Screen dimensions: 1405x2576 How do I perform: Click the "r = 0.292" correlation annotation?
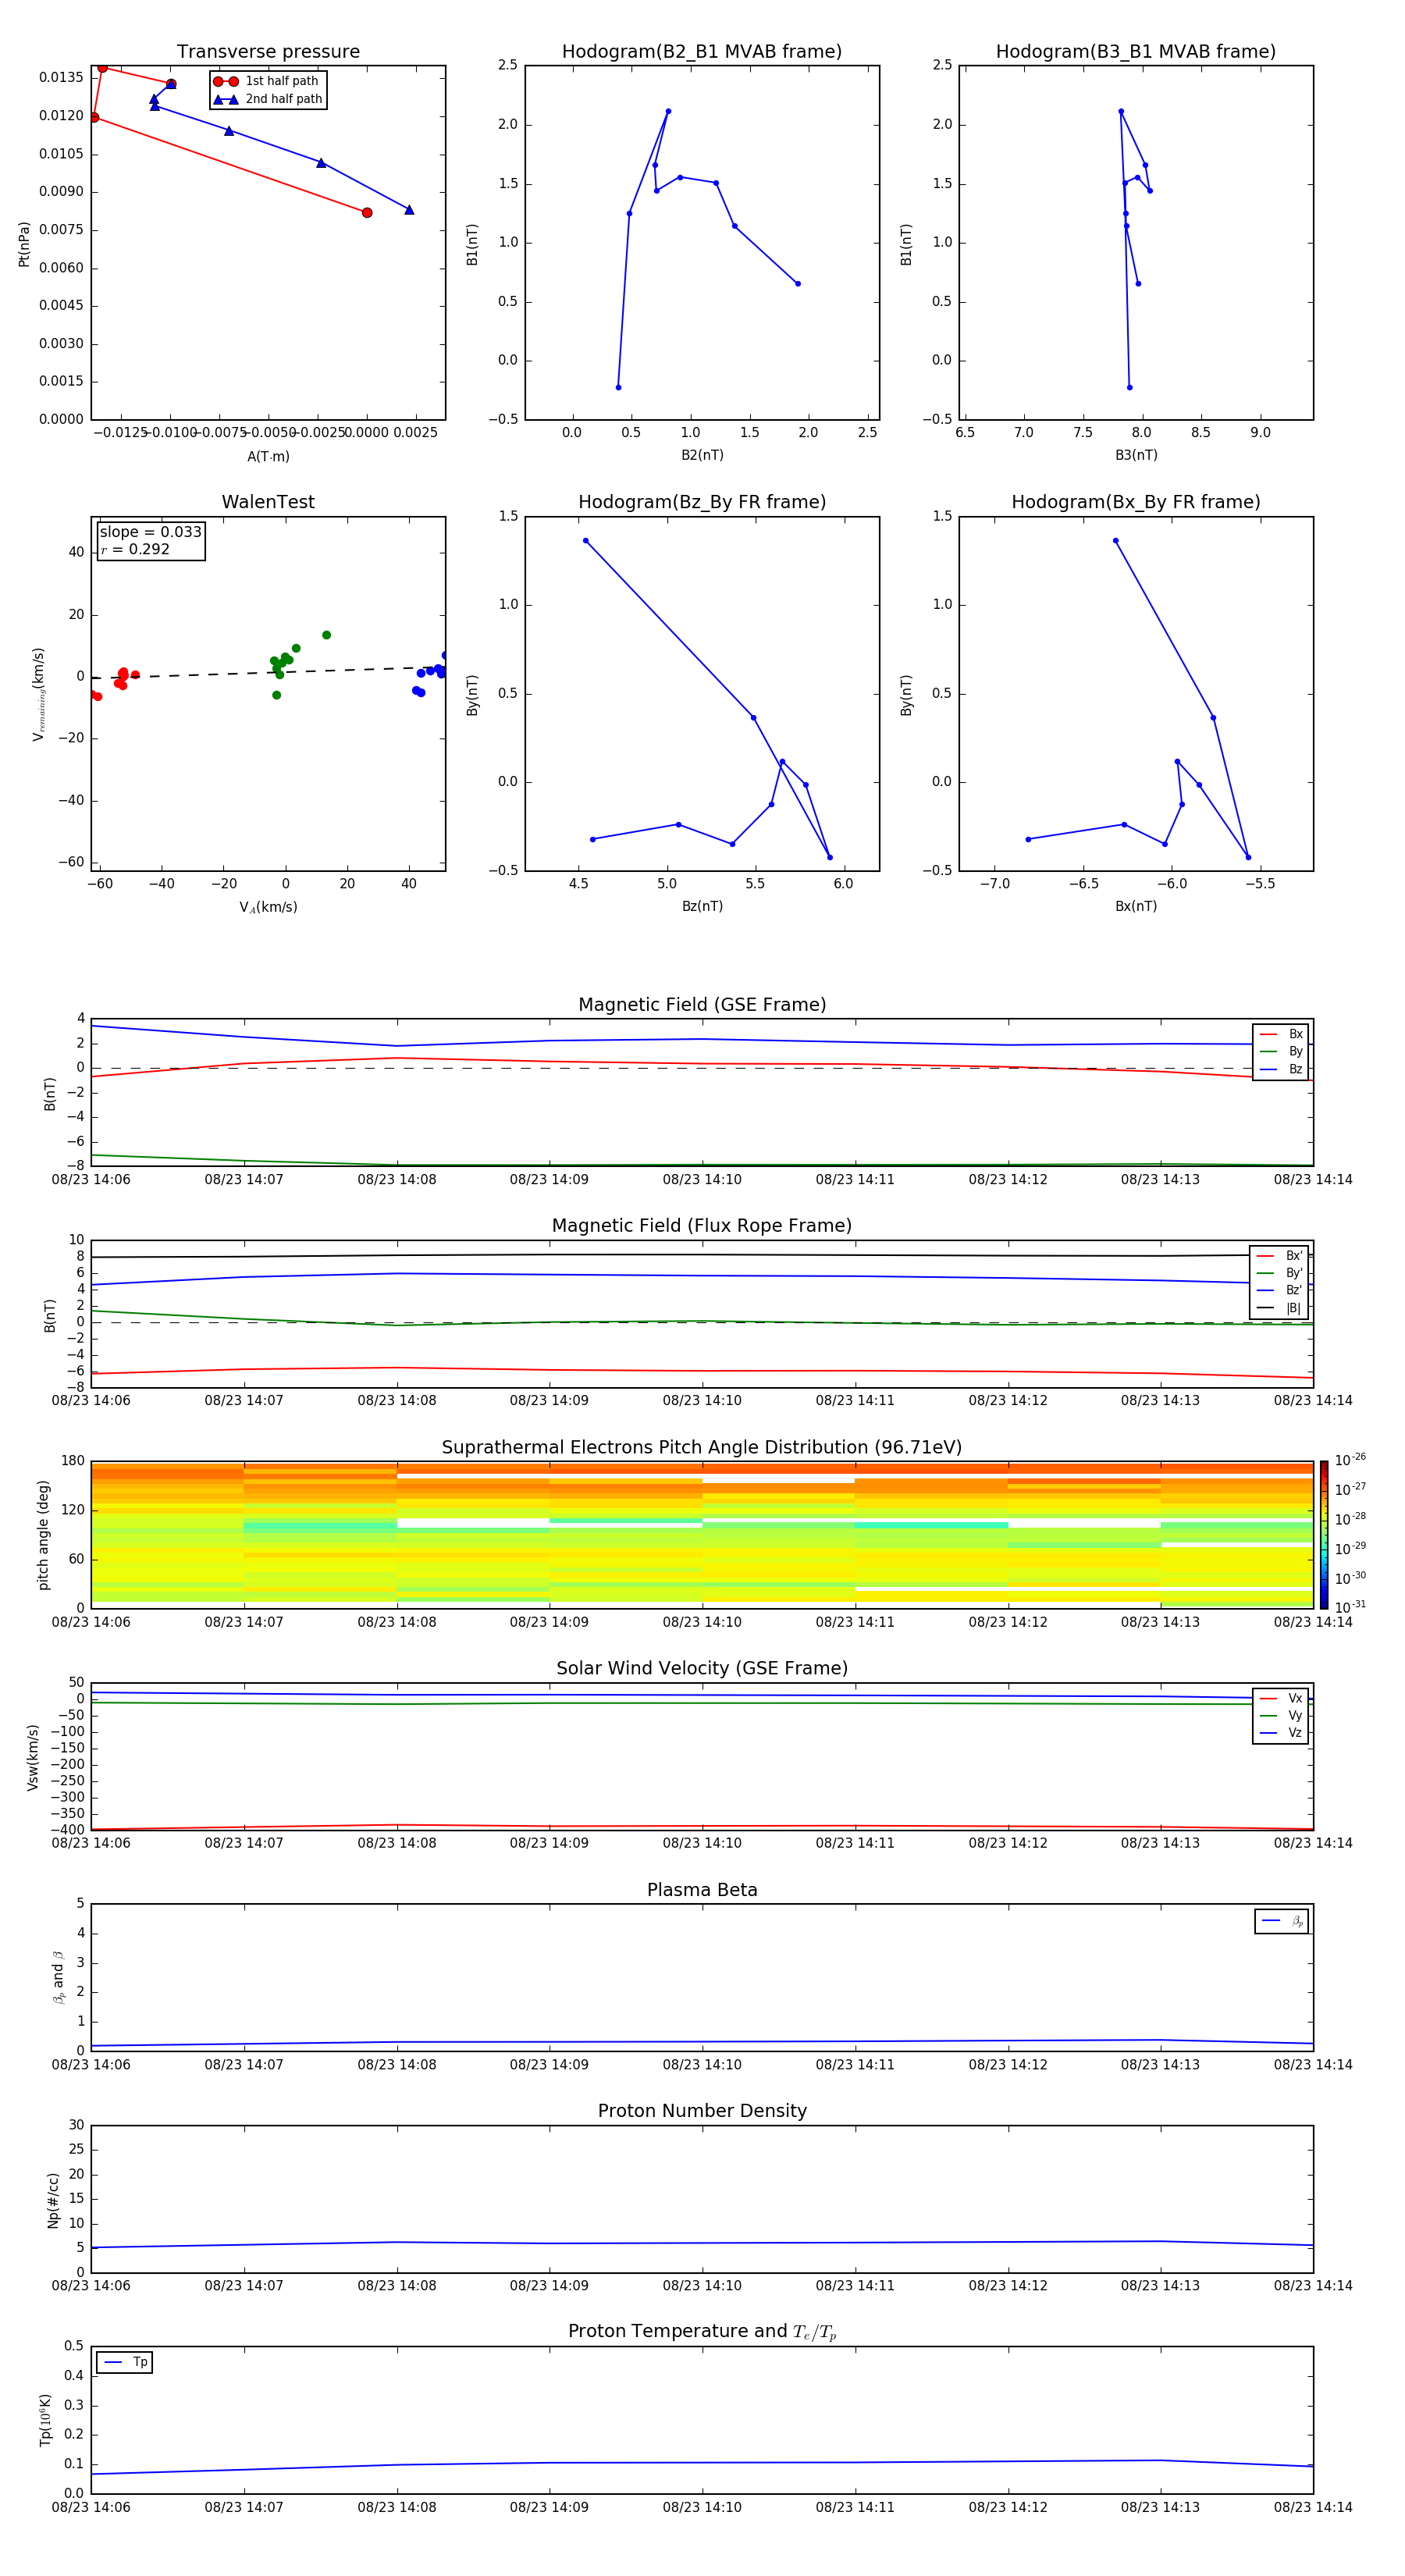(x=135, y=549)
